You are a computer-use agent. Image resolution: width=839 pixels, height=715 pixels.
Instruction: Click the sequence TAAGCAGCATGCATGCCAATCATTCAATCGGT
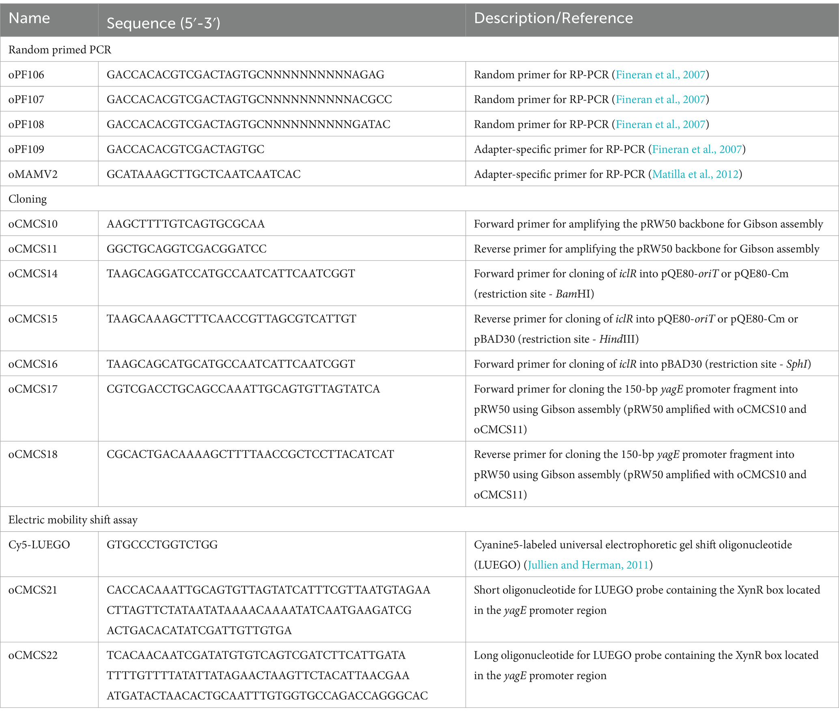click(231, 364)
